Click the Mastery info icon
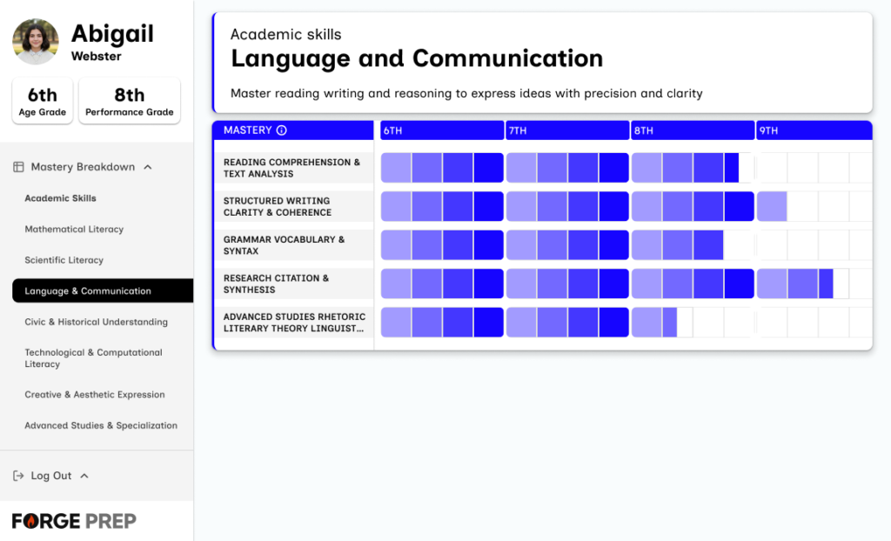 coord(281,130)
